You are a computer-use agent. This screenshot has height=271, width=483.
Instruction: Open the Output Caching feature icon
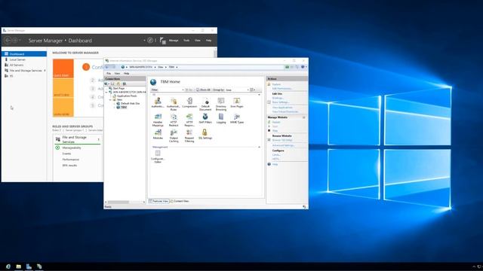(174, 135)
